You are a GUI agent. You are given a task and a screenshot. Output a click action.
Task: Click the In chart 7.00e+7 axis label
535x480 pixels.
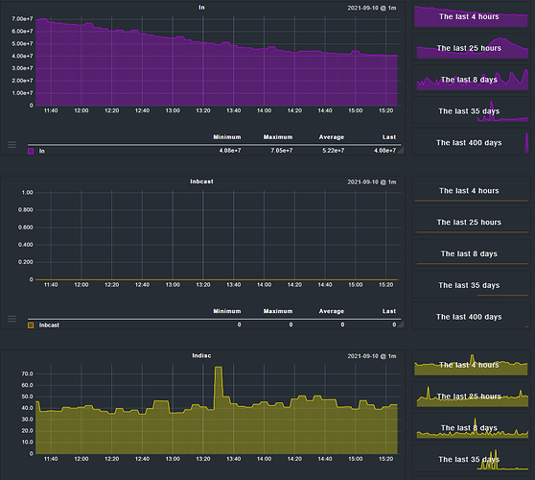[x=22, y=19]
